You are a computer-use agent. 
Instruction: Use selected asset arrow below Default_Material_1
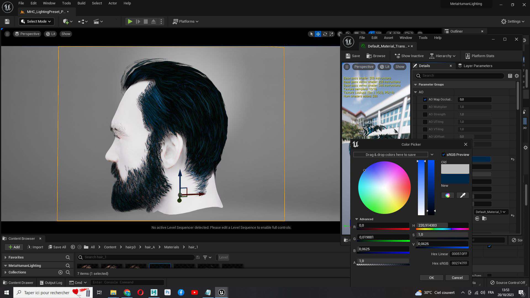coord(477,219)
